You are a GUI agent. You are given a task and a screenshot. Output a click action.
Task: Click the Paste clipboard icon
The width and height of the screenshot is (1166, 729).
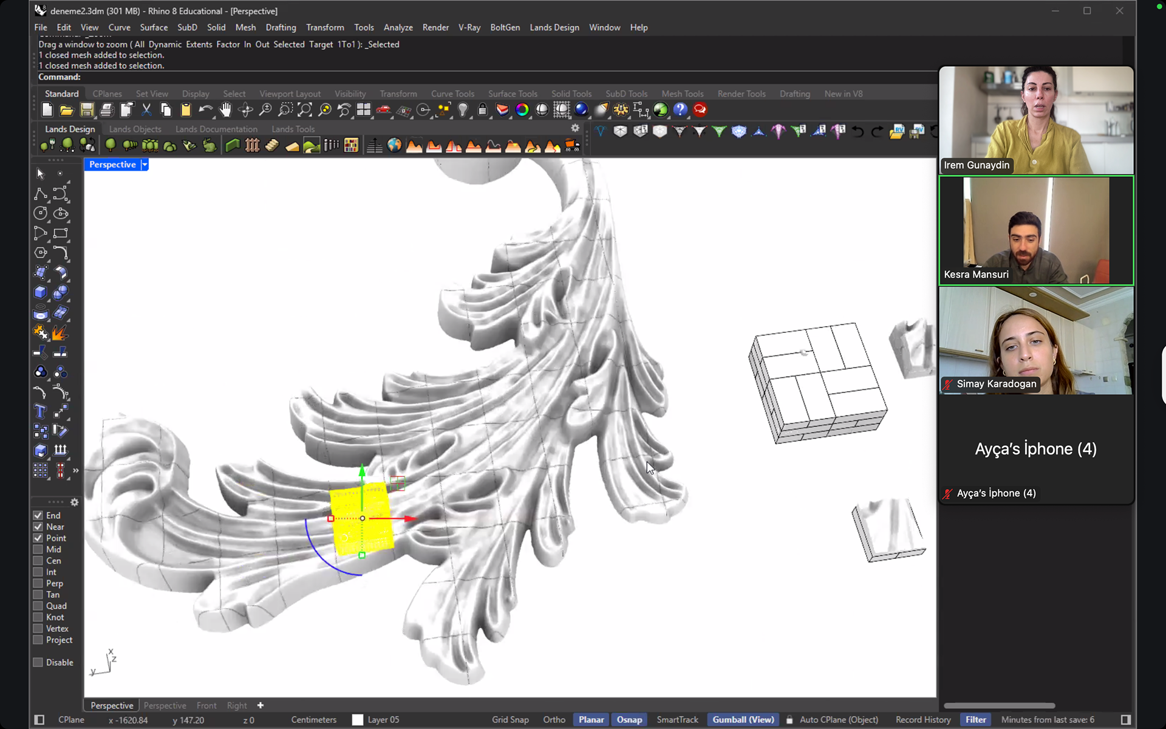click(x=186, y=110)
